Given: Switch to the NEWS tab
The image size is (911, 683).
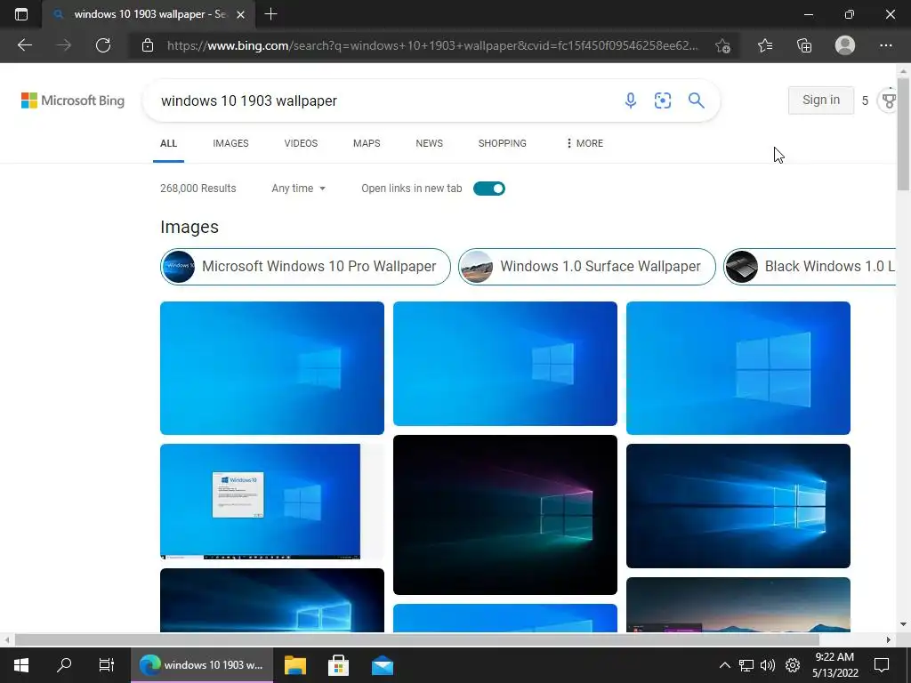Looking at the screenshot, I should (x=430, y=143).
